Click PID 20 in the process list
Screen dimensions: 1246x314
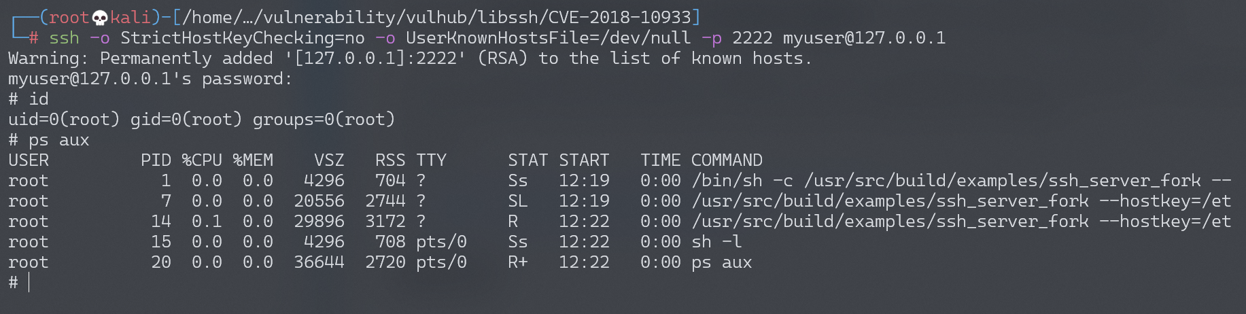(161, 262)
